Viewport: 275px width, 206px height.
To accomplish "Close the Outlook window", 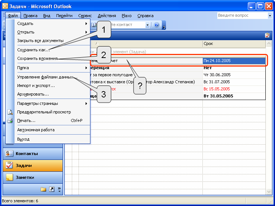I will coord(269,6).
